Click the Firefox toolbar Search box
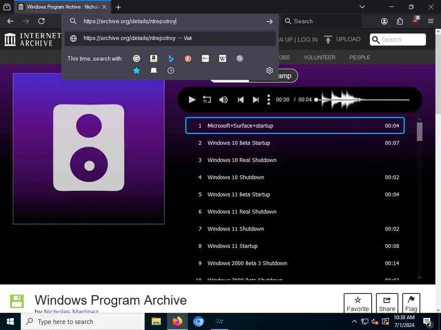The height and width of the screenshot is (330, 441). (321, 21)
